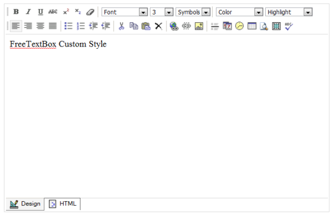Toggle bold formatting

pos(16,12)
